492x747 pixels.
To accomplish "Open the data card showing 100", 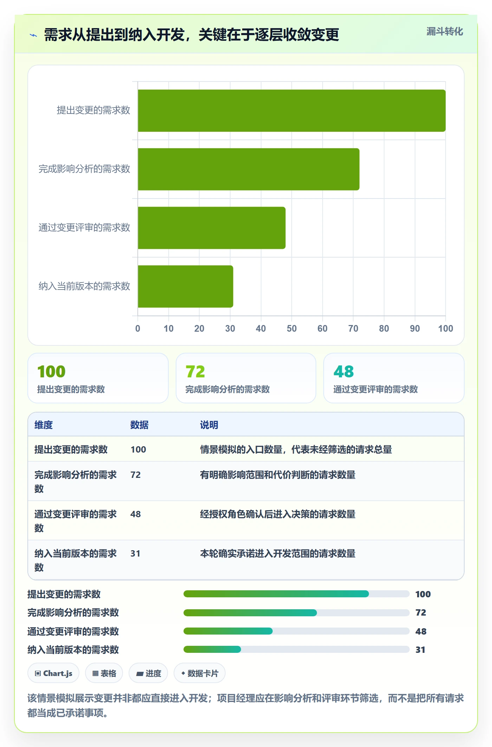I will click(x=98, y=378).
